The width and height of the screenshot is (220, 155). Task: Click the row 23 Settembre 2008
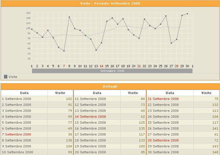(x=183, y=111)
